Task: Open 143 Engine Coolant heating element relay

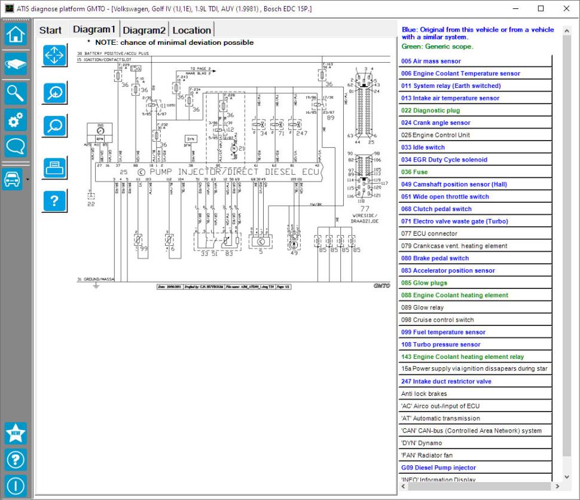Action: pyautogui.click(x=475, y=357)
